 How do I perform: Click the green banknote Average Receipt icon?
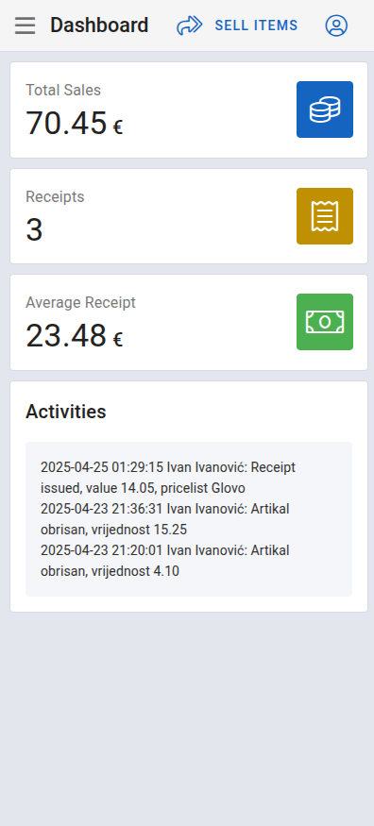325,322
